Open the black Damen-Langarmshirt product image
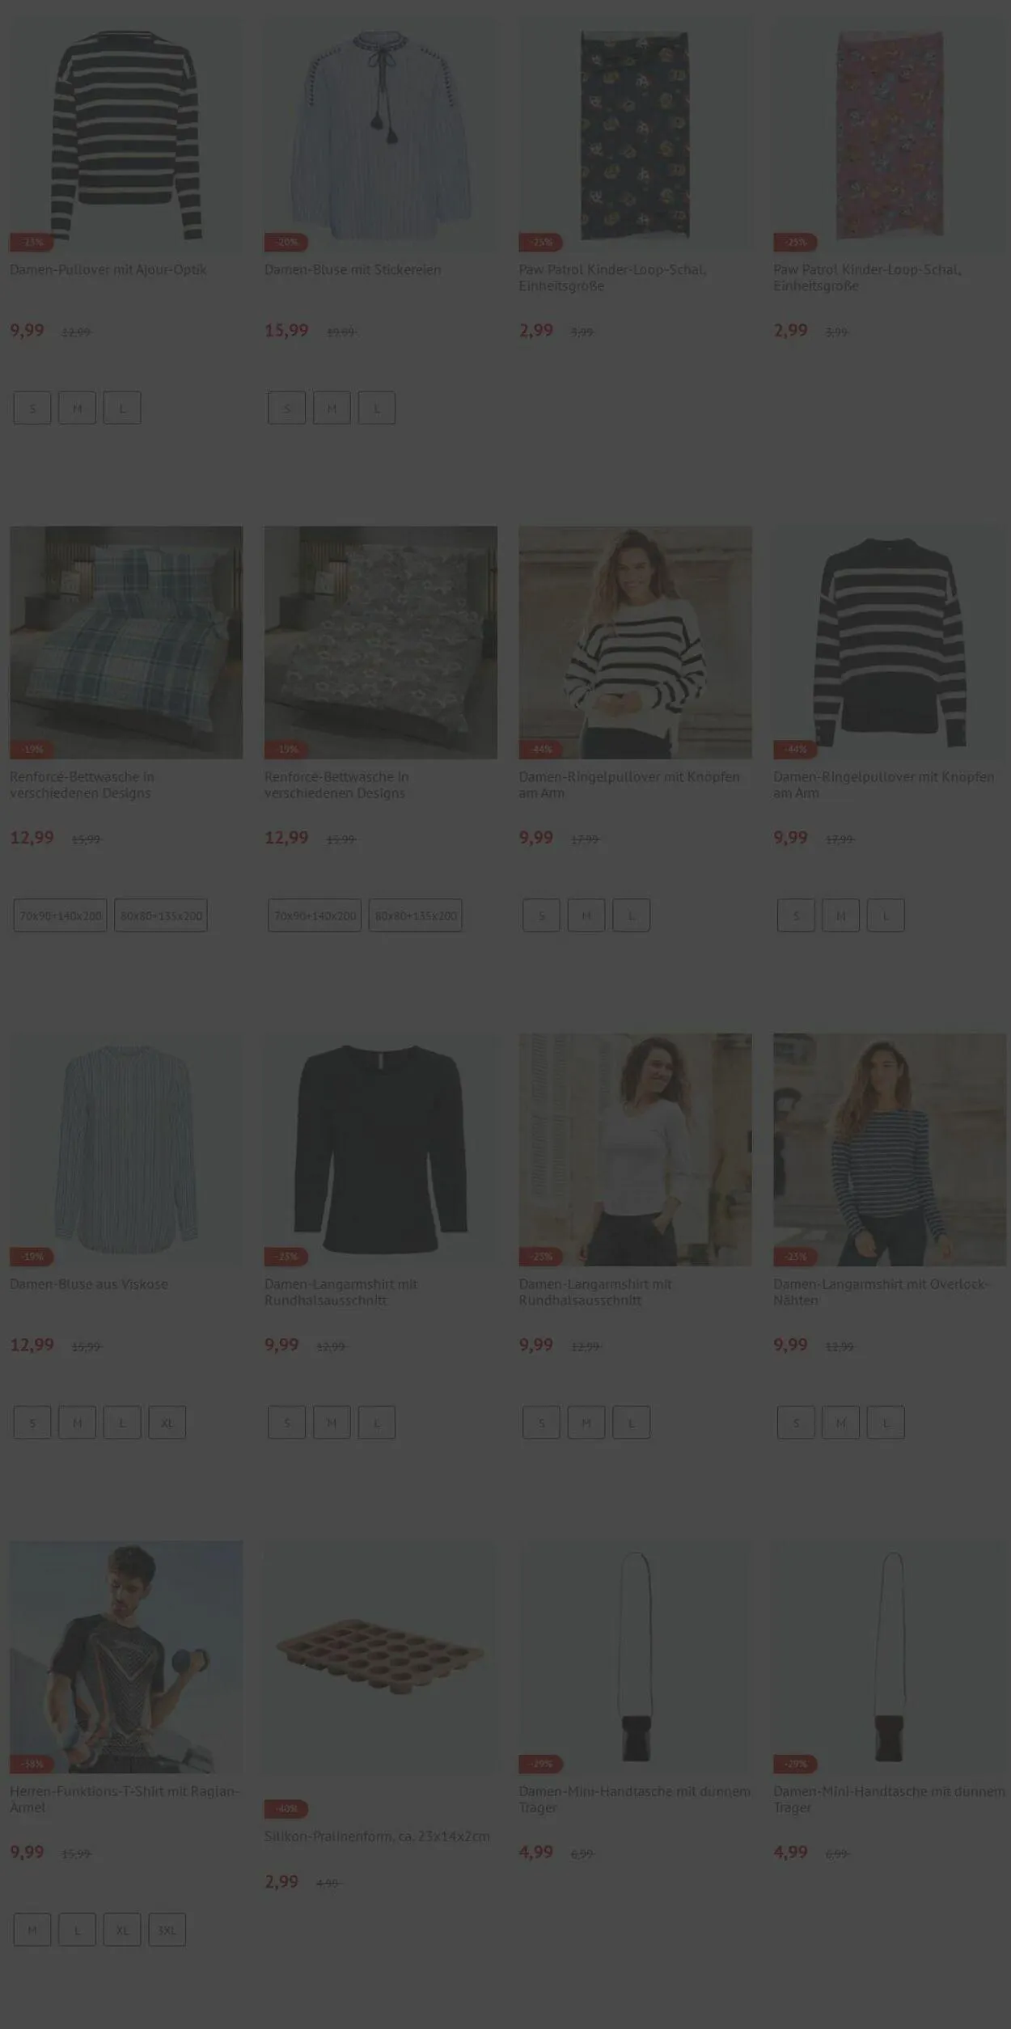 coord(380,1150)
